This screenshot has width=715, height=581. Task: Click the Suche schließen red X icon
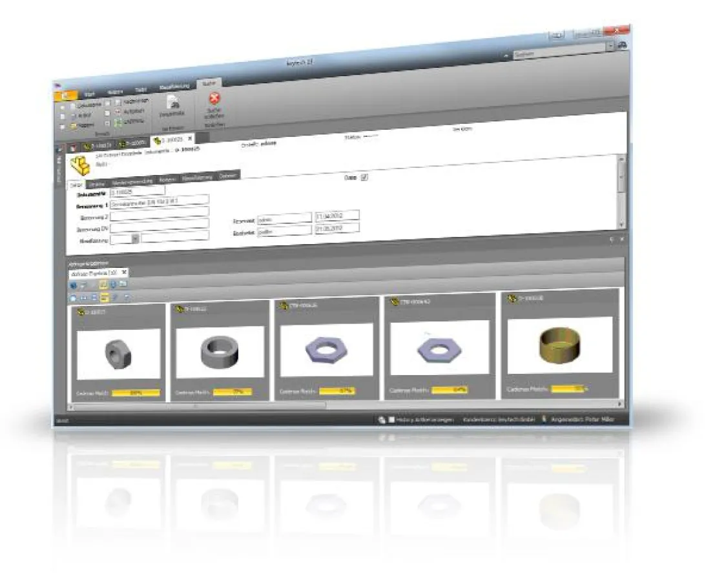coord(213,98)
